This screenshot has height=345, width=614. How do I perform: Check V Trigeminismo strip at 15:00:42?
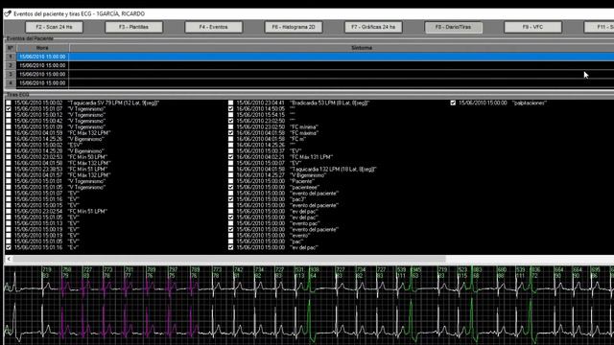(9, 121)
